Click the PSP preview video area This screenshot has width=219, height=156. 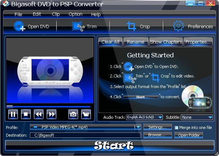point(50,71)
